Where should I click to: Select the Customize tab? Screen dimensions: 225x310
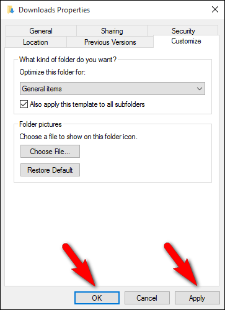pos(186,41)
